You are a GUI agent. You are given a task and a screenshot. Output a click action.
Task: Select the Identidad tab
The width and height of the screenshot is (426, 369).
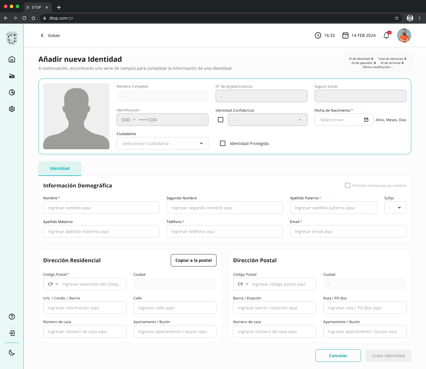pyautogui.click(x=60, y=169)
